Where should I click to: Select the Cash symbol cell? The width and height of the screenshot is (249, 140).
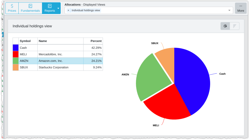(28, 48)
